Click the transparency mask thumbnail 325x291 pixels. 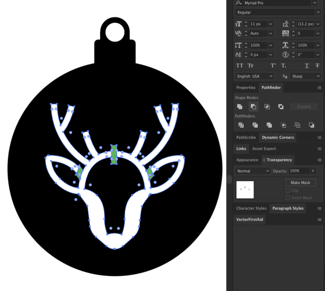[x=245, y=190]
